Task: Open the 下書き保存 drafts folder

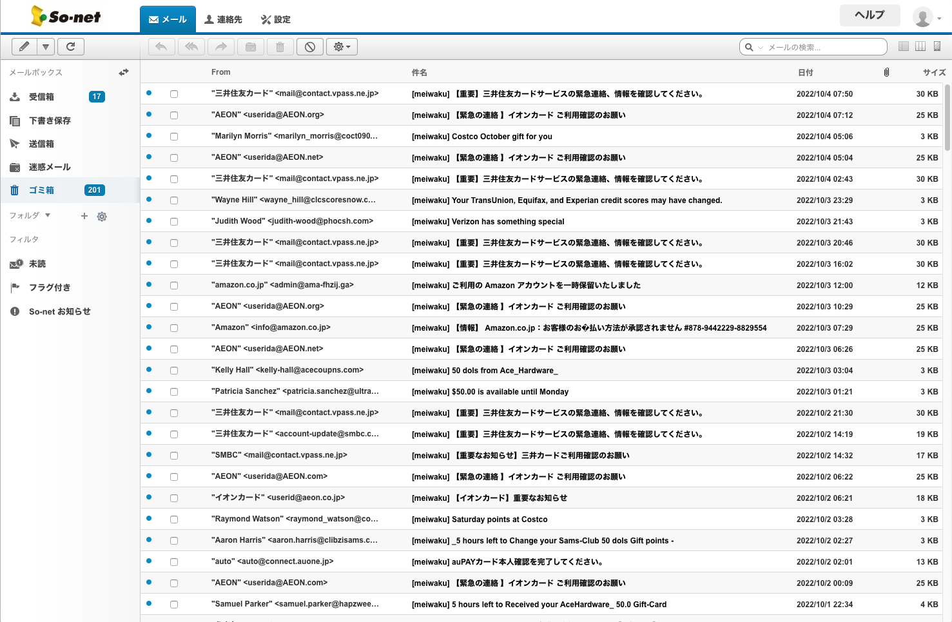Action: 70,121
